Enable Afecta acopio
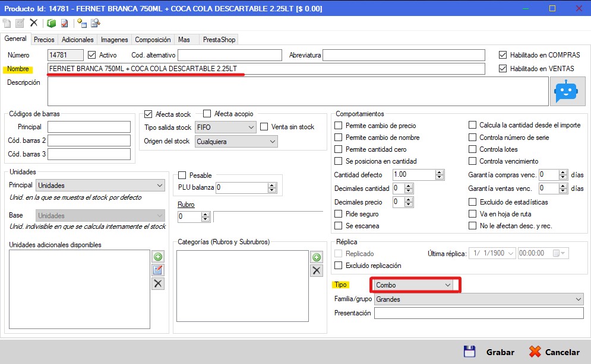The image size is (591, 364). (x=207, y=114)
